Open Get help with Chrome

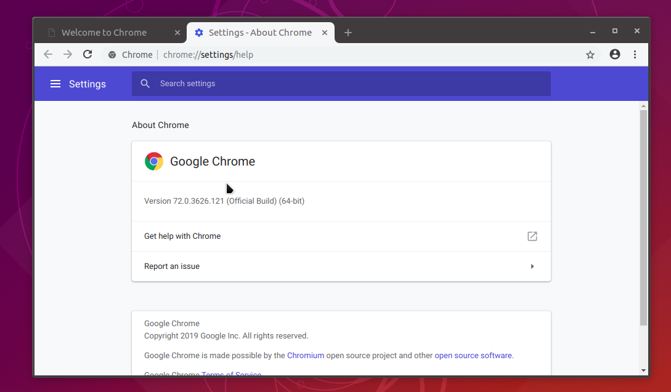[341, 236]
